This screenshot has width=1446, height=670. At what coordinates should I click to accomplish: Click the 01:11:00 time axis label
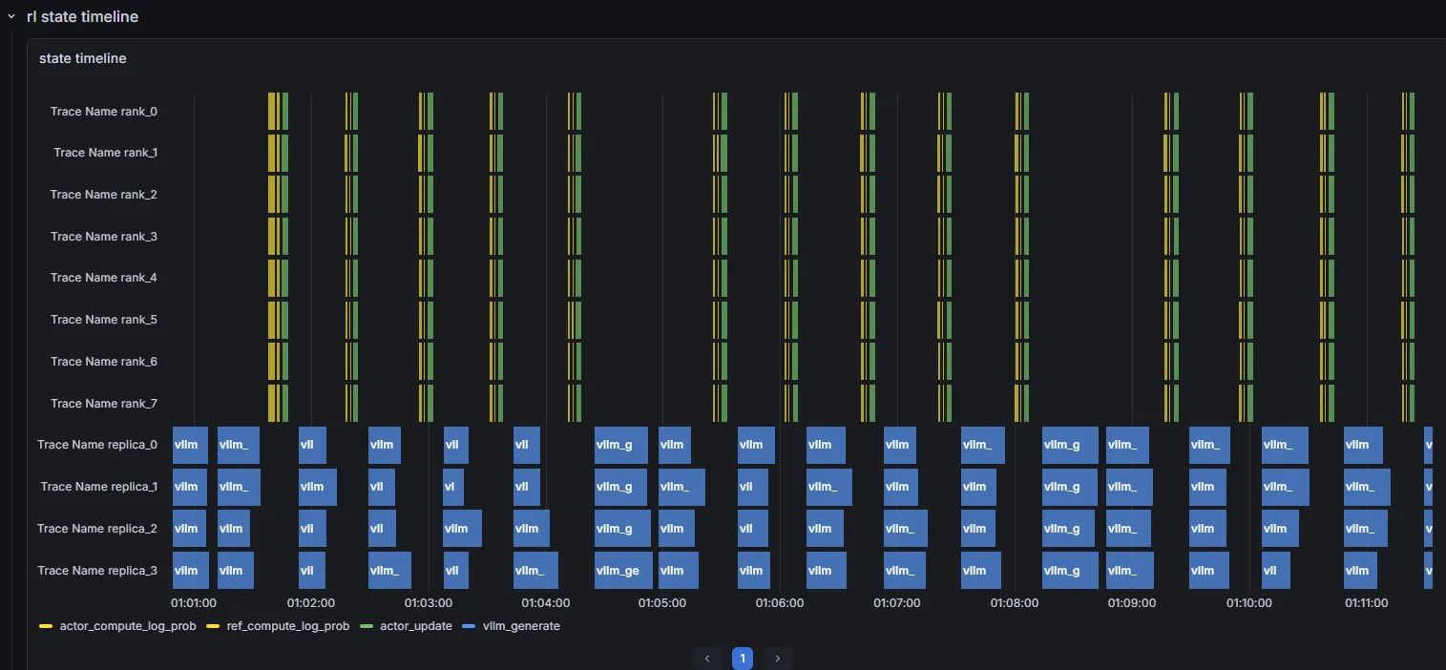click(x=1366, y=603)
